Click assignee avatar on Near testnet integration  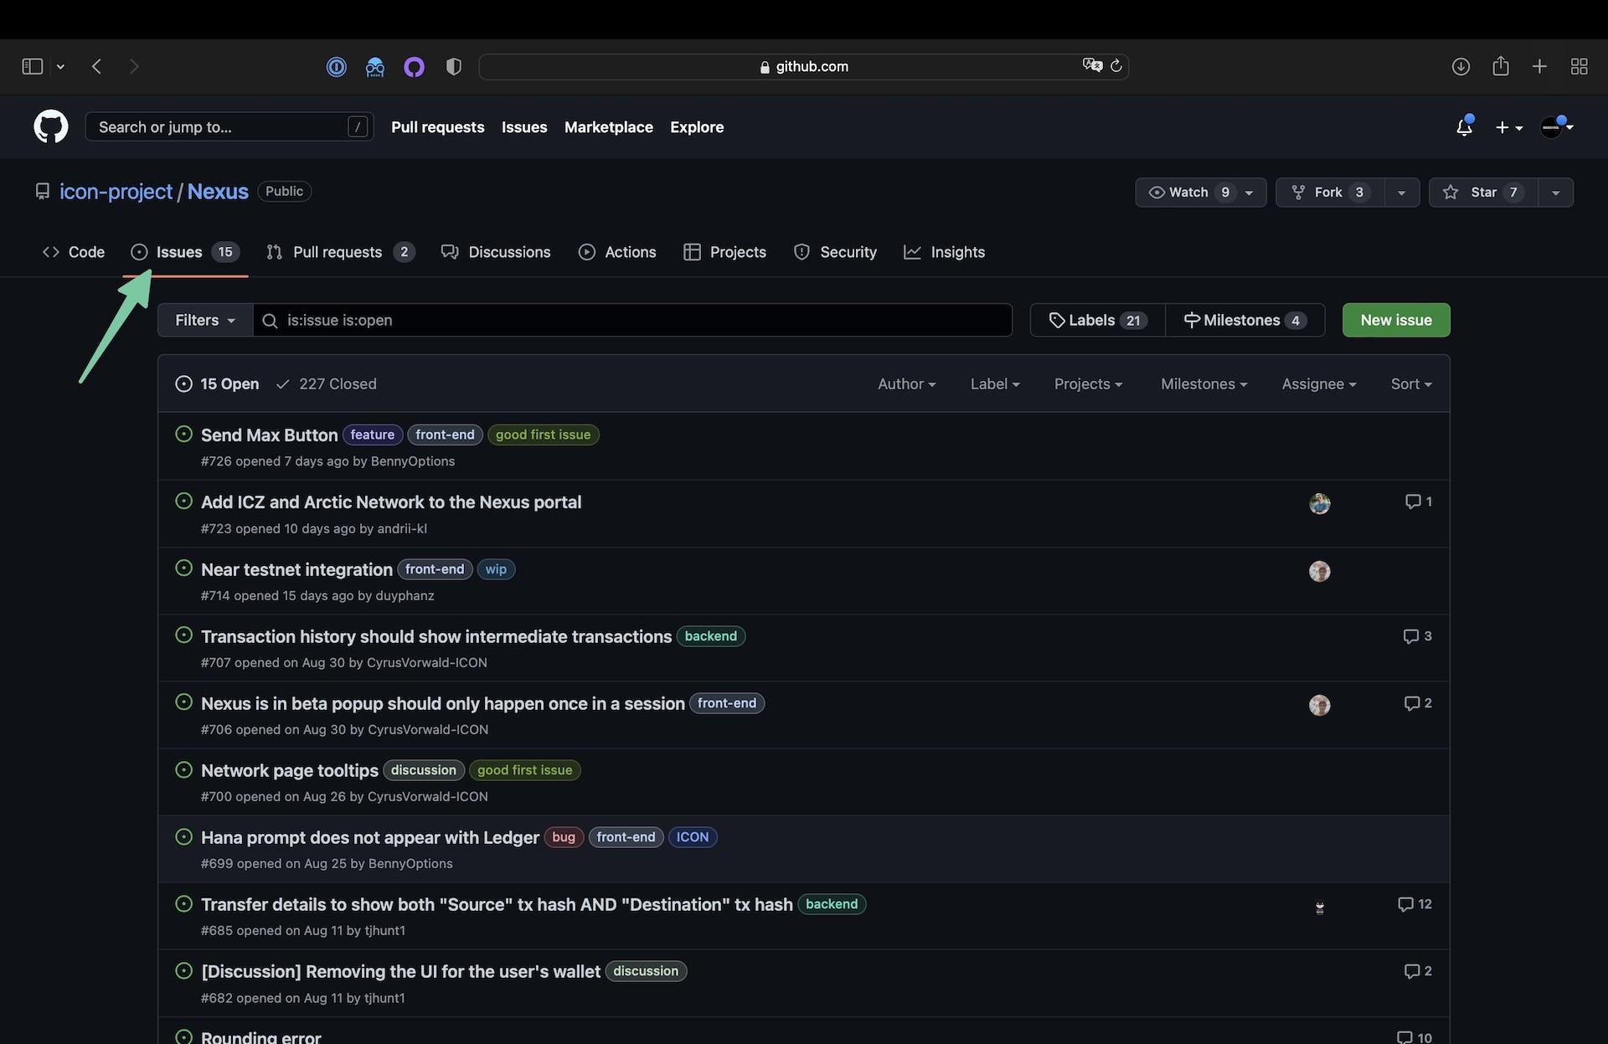(1320, 571)
